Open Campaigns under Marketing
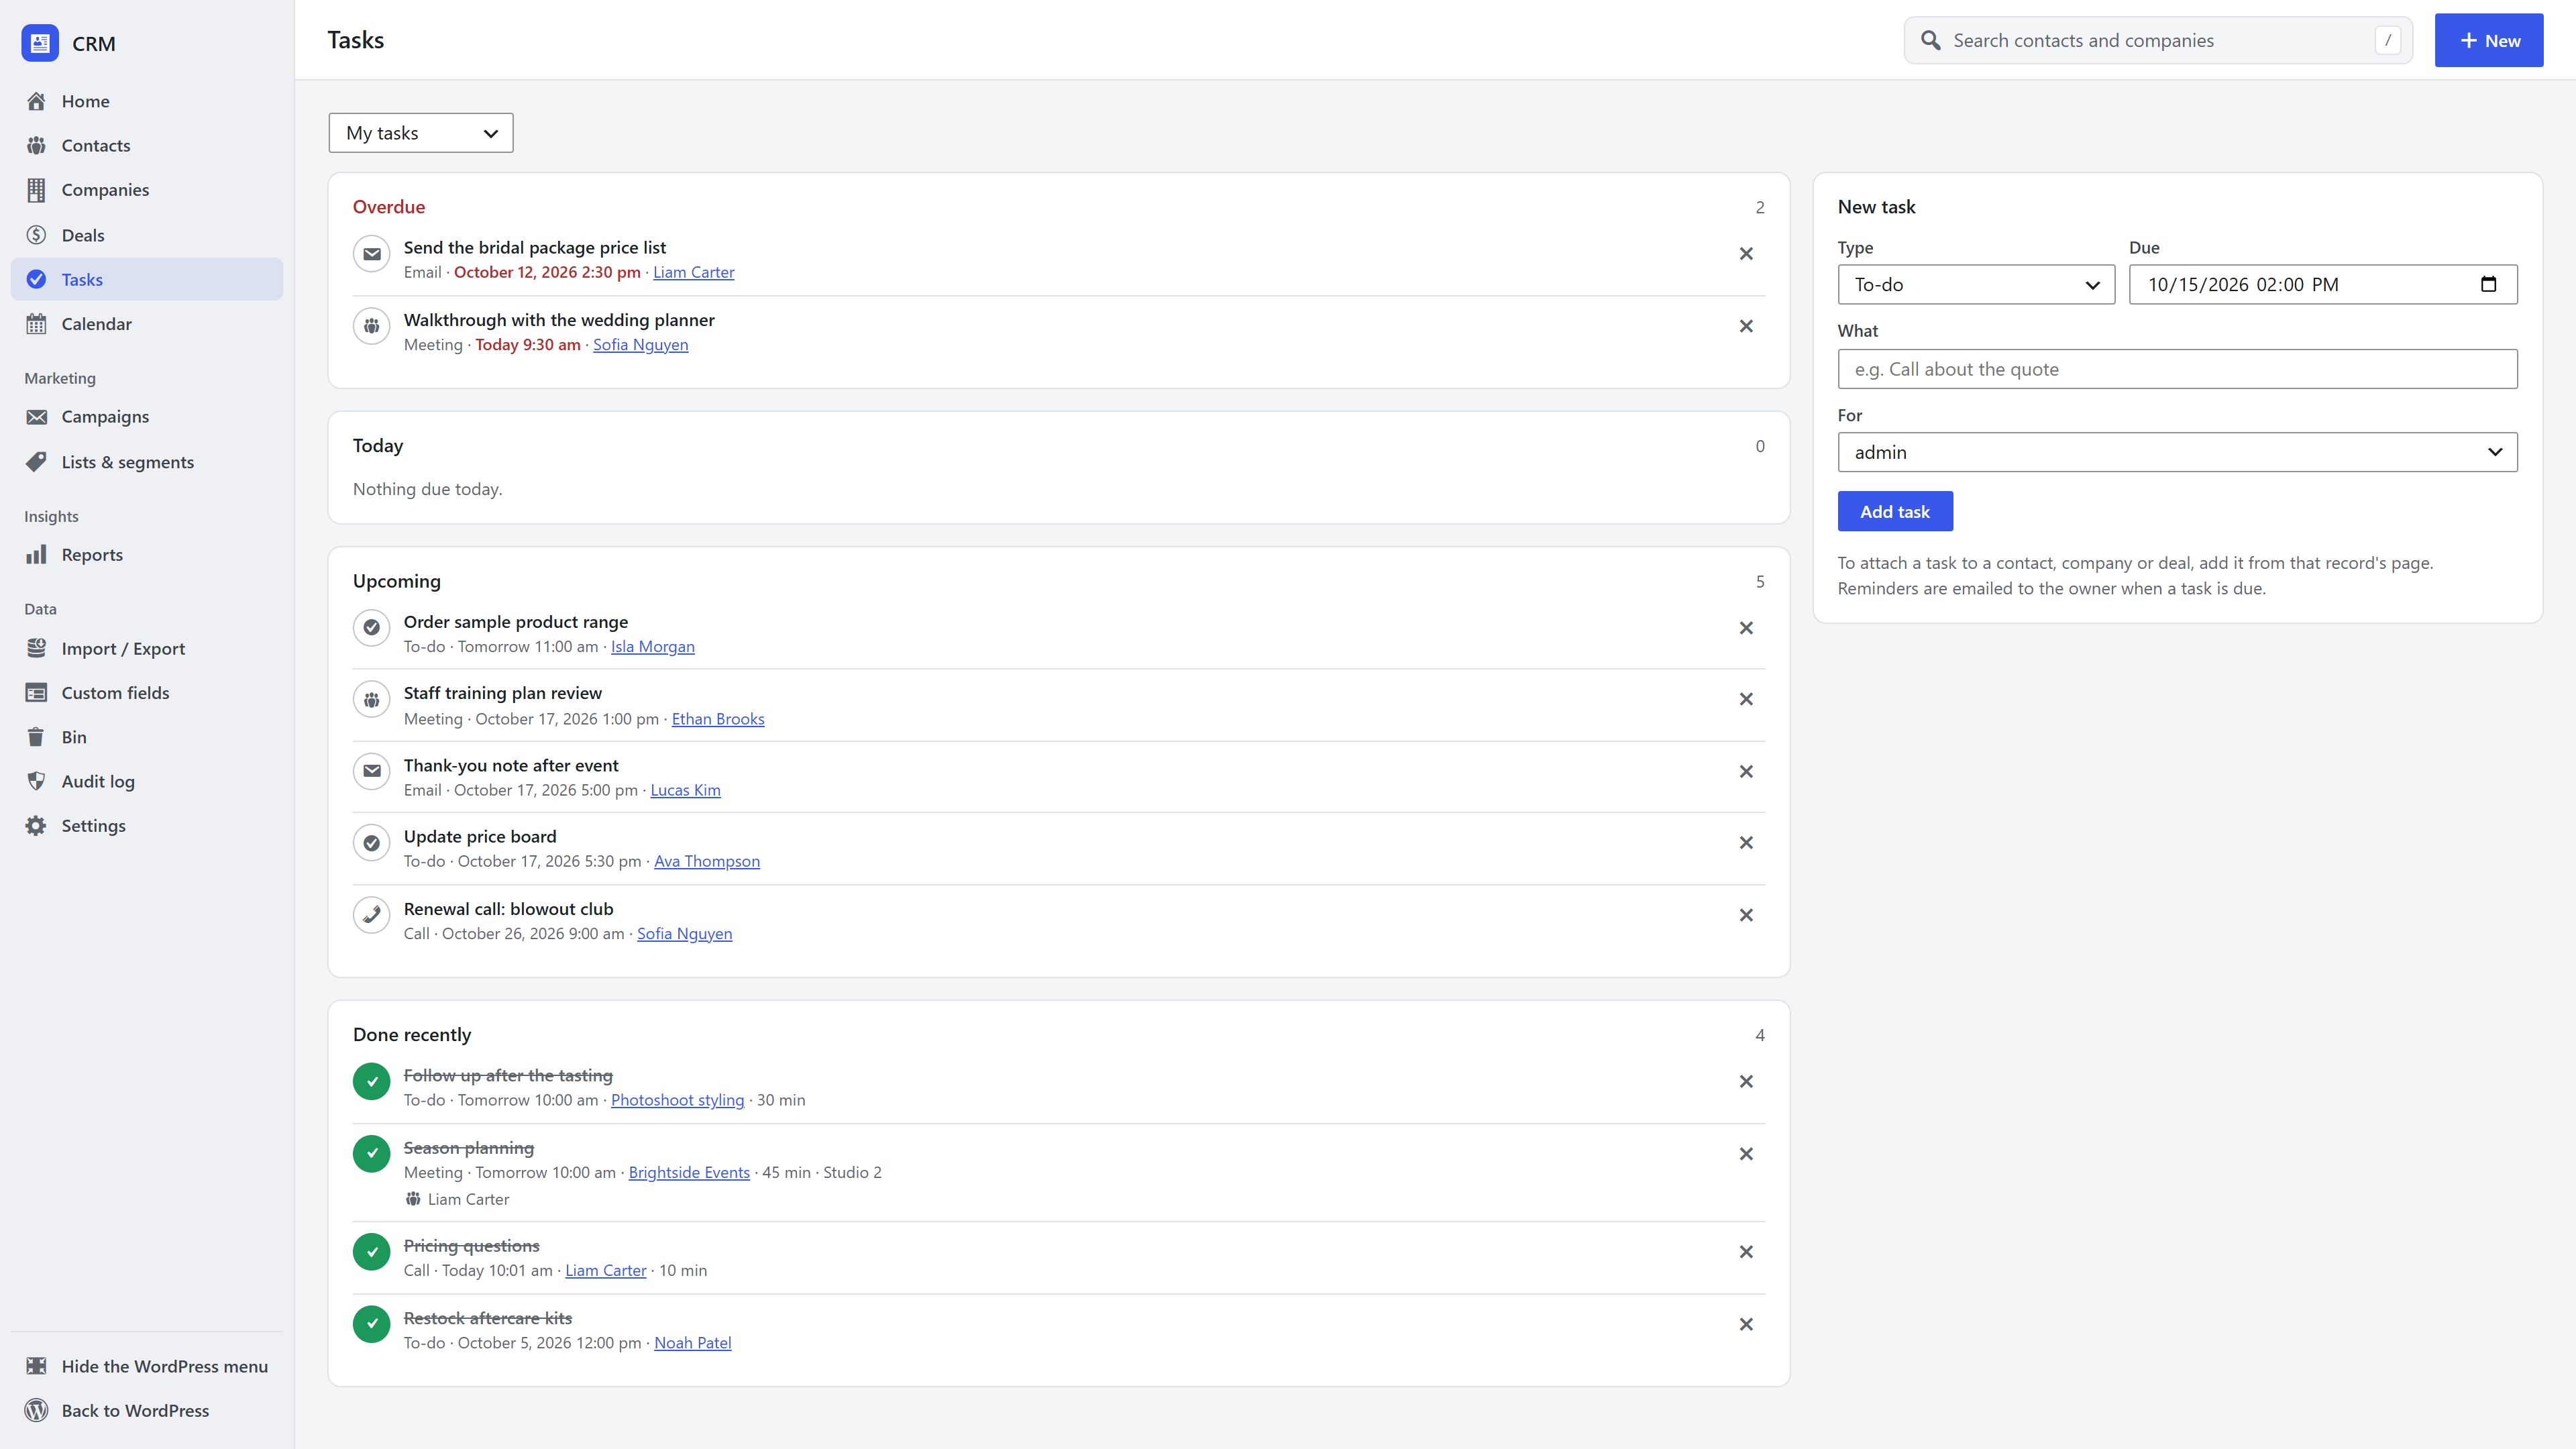Viewport: 2576px width, 1449px height. 147,417
